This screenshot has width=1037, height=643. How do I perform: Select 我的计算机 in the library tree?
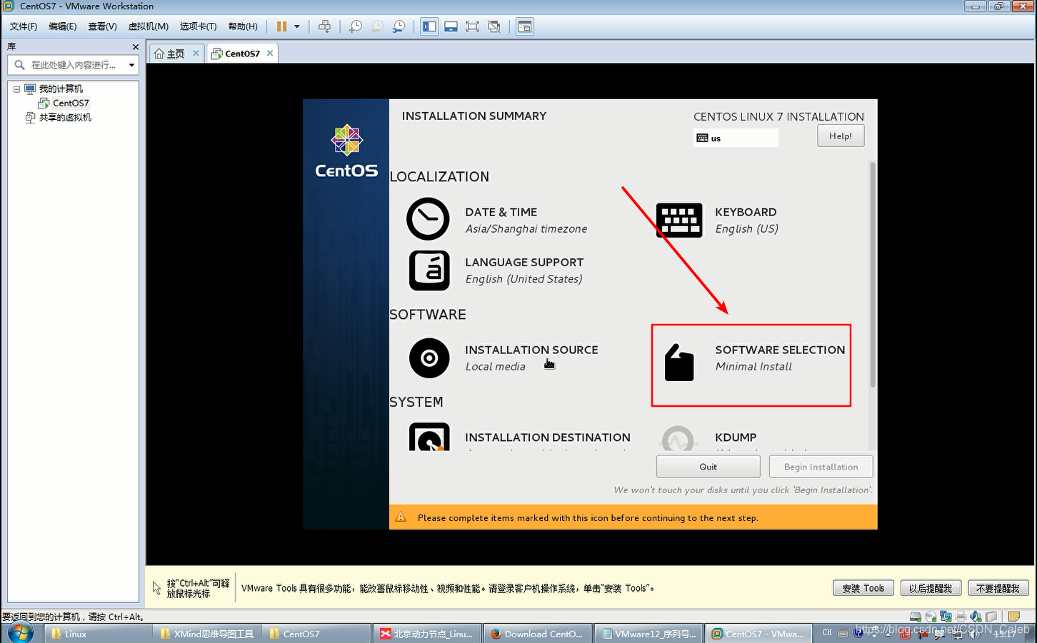pyautogui.click(x=61, y=88)
